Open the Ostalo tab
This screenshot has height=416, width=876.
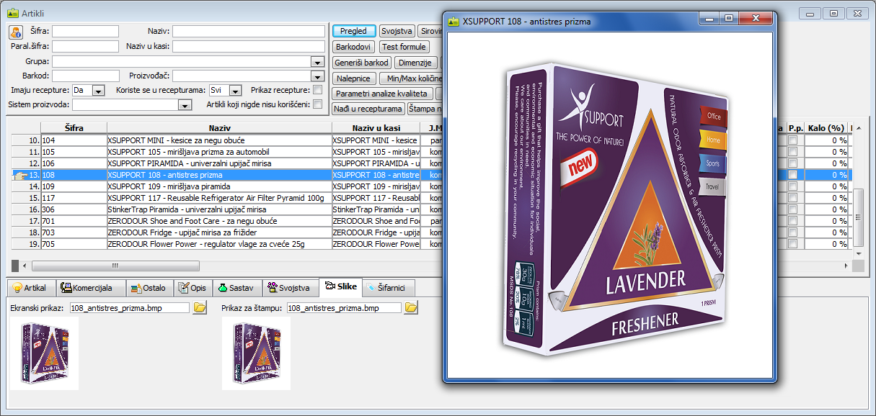149,288
